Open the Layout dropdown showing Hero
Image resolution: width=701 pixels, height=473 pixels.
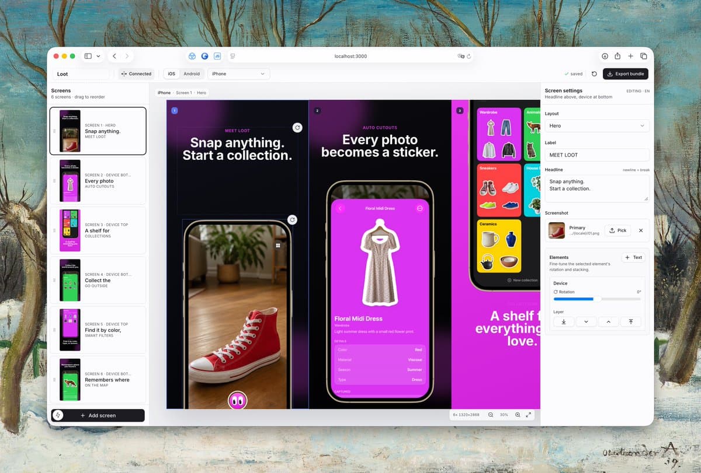(x=597, y=125)
